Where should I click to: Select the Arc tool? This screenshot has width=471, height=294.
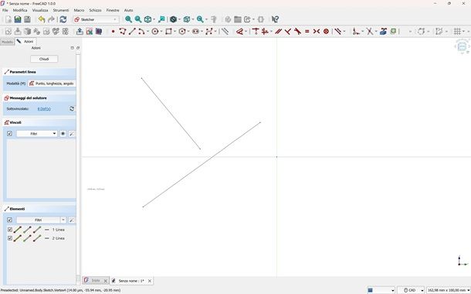[141, 31]
